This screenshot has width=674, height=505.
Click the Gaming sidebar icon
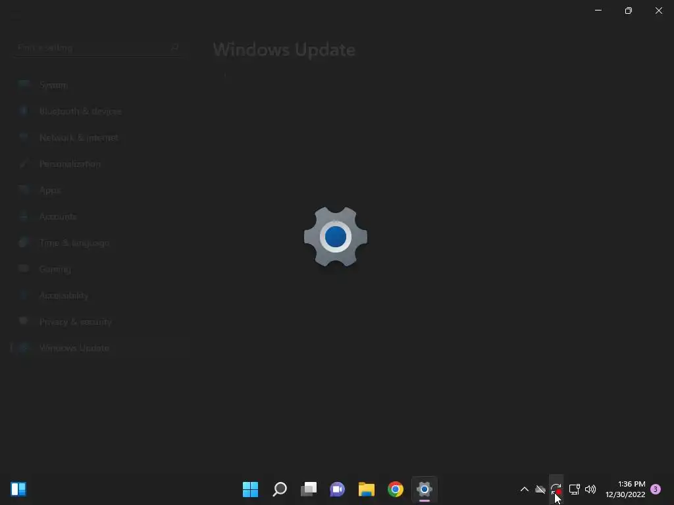(24, 269)
